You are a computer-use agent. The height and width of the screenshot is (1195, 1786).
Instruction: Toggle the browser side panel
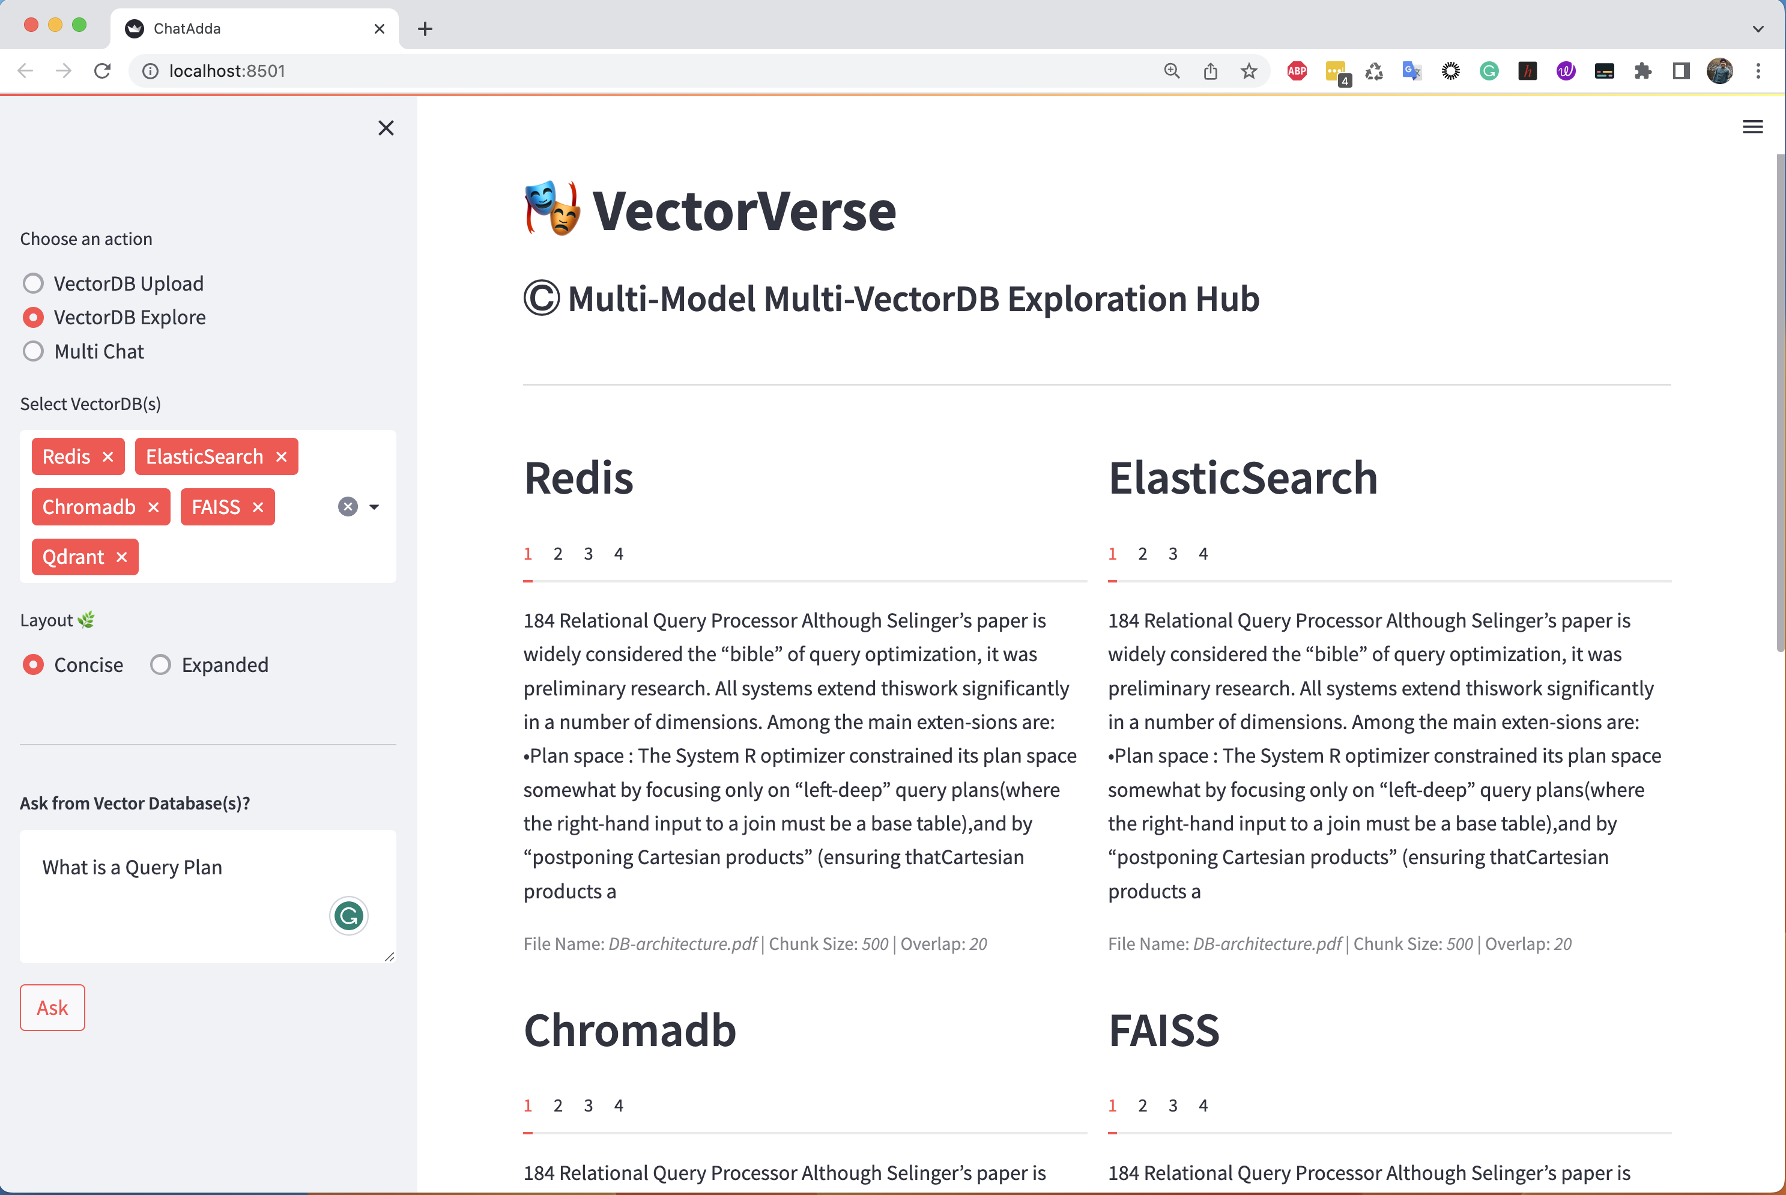[1681, 71]
